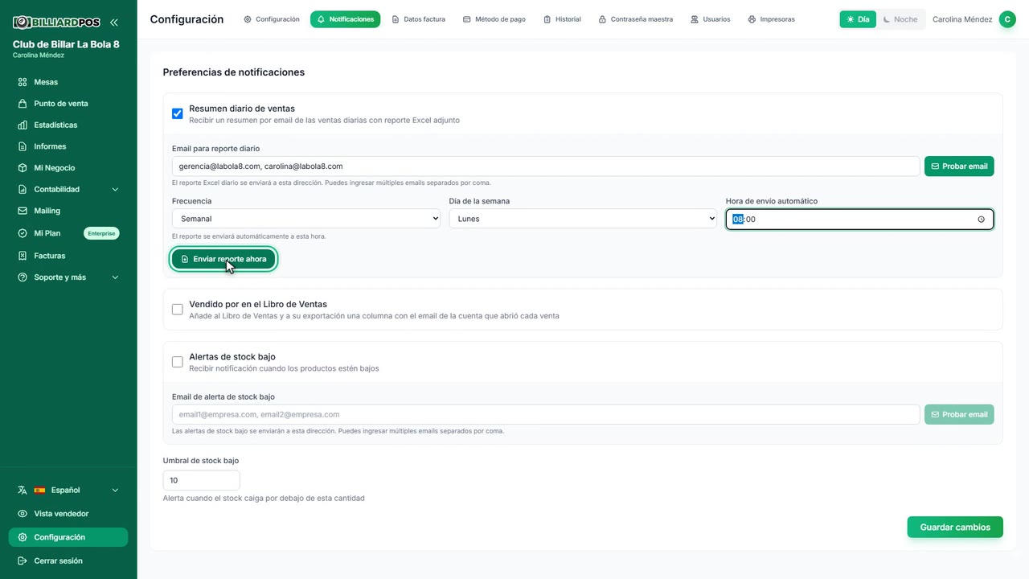Click the Umbral de stock bajo field

click(202, 480)
